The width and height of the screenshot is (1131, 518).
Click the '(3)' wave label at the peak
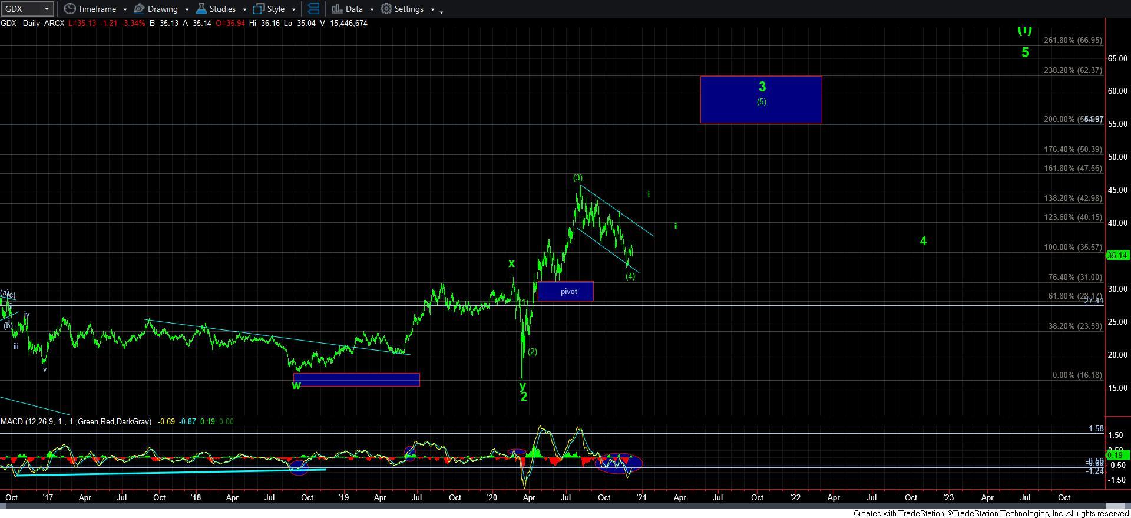(x=578, y=177)
